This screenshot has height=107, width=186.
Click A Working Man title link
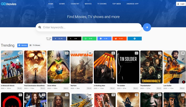tap(99, 86)
